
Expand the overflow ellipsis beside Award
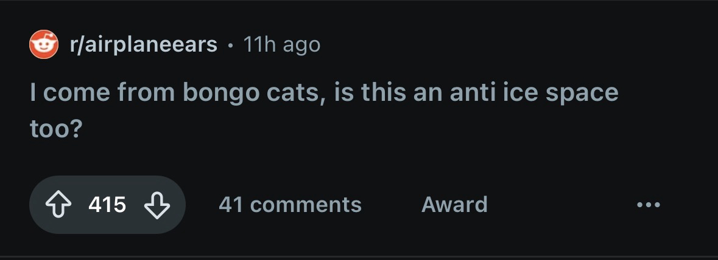[649, 205]
